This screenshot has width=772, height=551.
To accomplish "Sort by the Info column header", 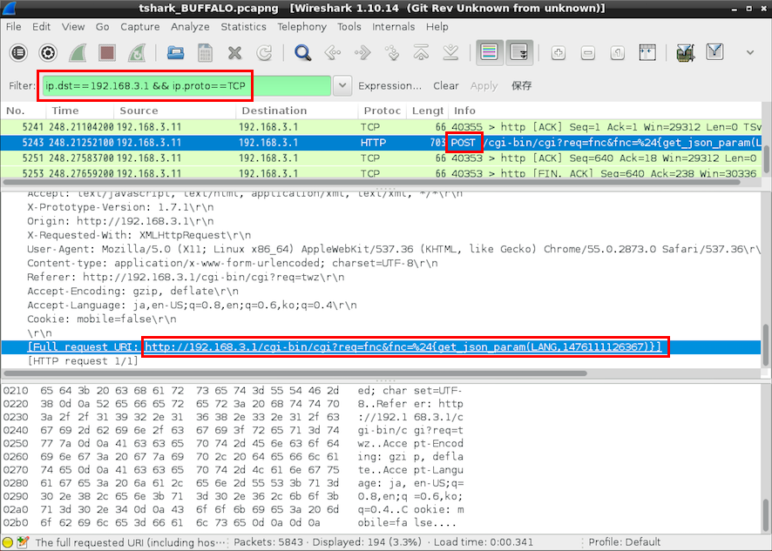I will coord(605,111).
